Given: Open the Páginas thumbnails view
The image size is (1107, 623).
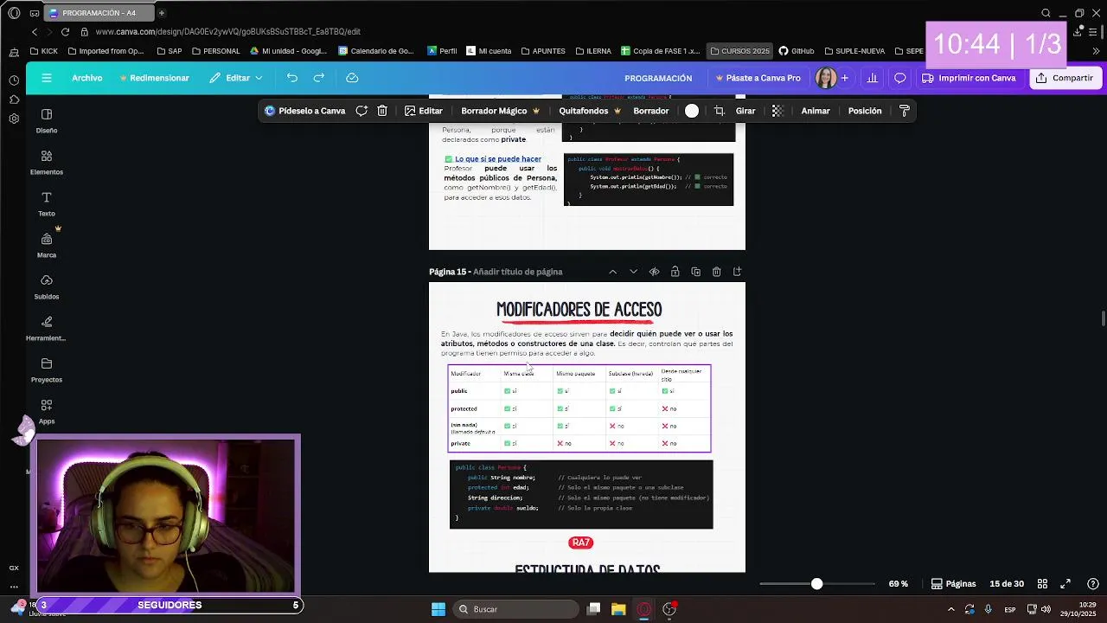Looking at the screenshot, I should [x=953, y=584].
